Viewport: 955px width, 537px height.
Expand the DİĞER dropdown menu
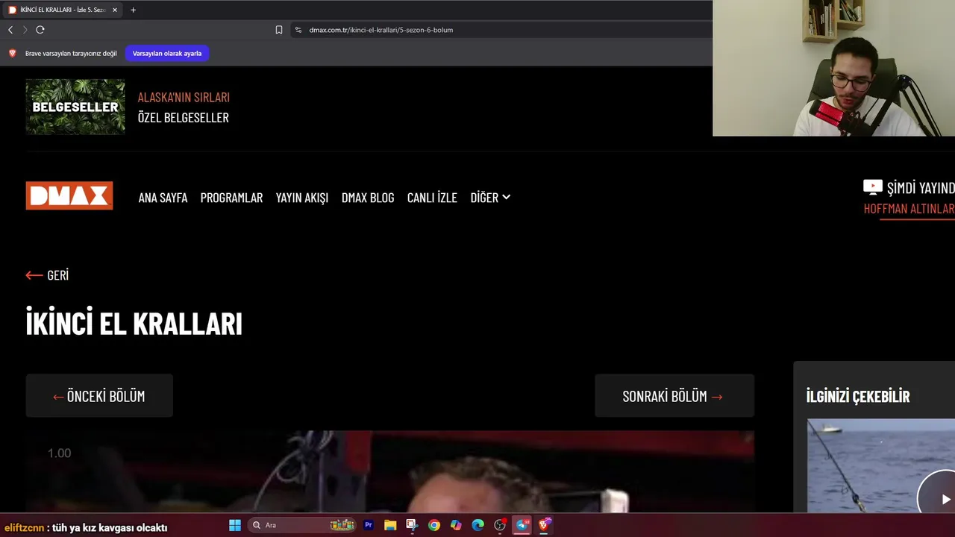(490, 198)
